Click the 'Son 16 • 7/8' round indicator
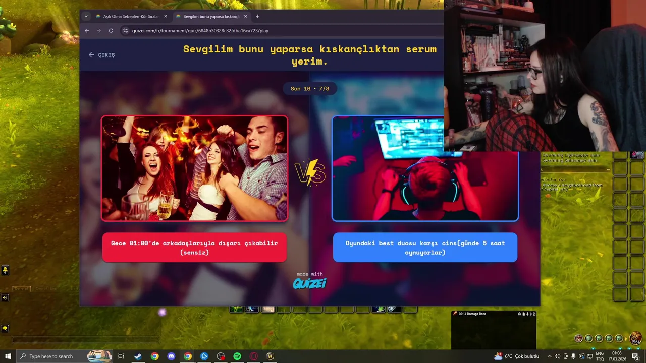The image size is (646, 363). 310,89
